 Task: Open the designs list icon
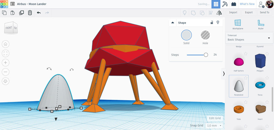[12, 4]
